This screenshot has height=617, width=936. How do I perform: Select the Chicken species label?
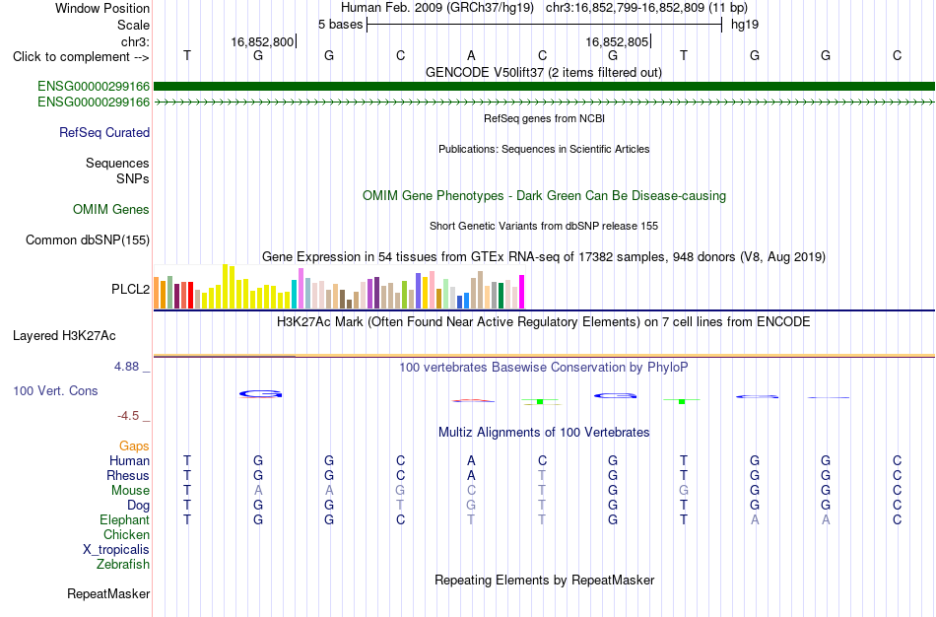[x=126, y=534]
